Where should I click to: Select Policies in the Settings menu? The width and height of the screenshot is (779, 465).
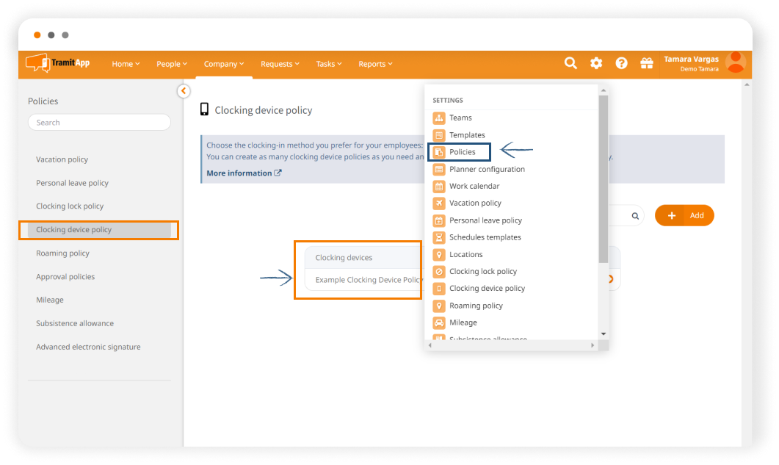click(x=462, y=152)
